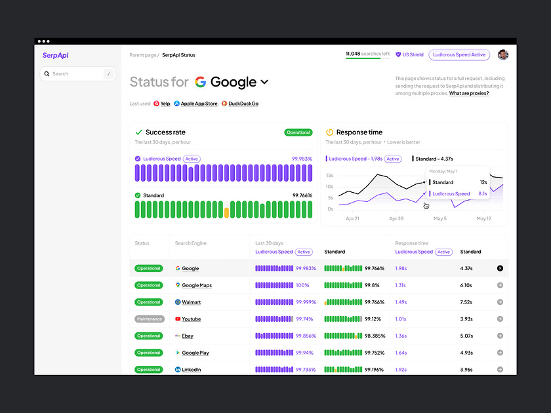Viewport: 551px width, 413px height.
Task: Open the Google Play link
Action: 195,353
